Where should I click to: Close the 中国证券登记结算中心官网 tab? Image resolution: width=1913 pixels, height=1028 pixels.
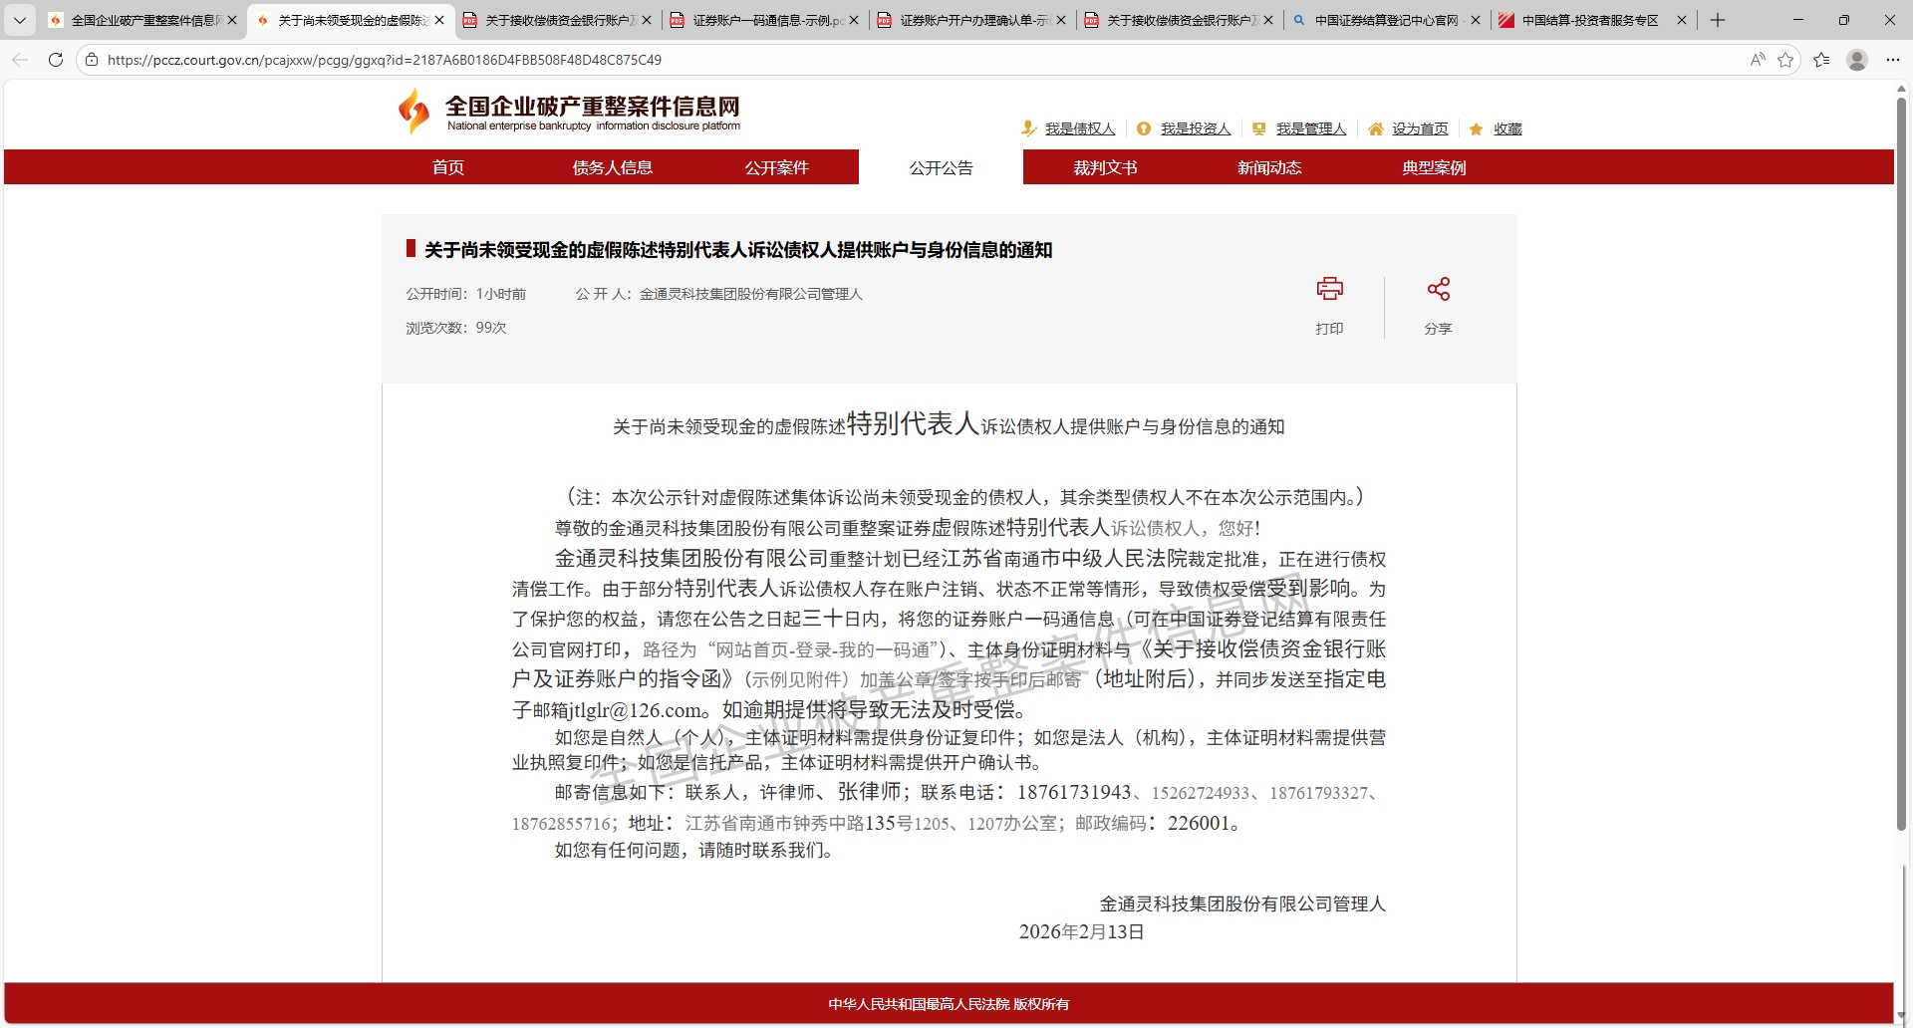[1476, 20]
